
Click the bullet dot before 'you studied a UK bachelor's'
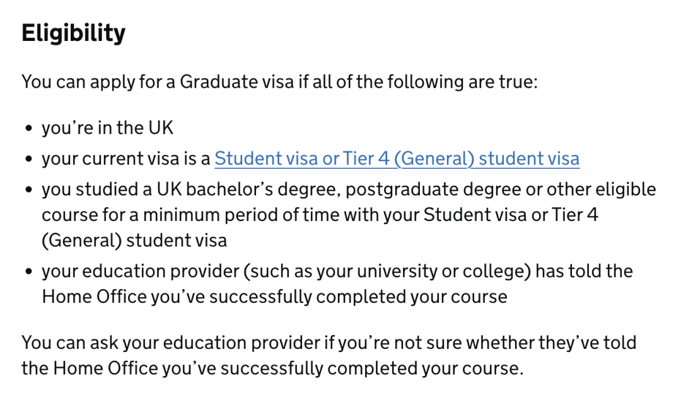tap(29, 191)
